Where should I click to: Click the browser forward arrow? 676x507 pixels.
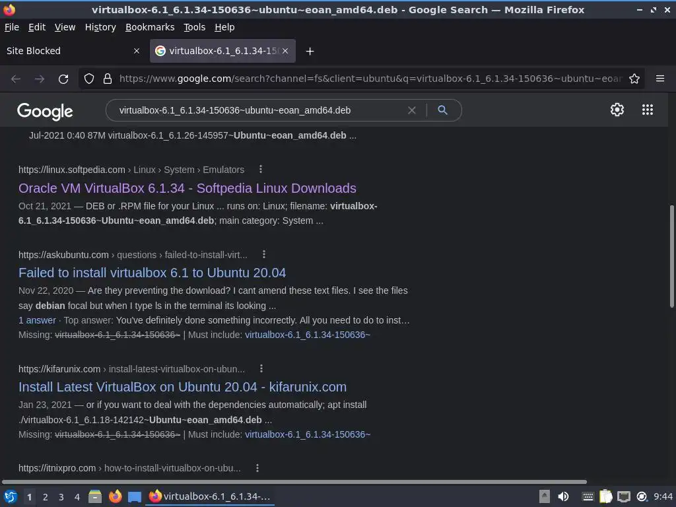click(40, 79)
